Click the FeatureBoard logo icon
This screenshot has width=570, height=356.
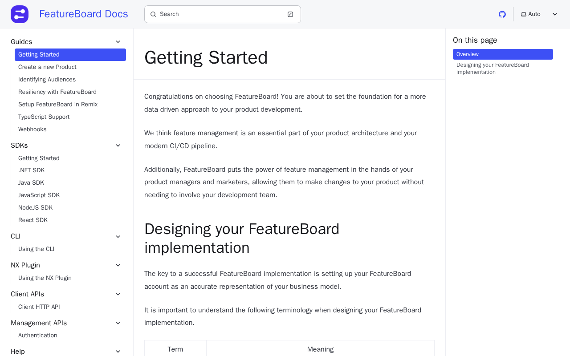point(20,14)
